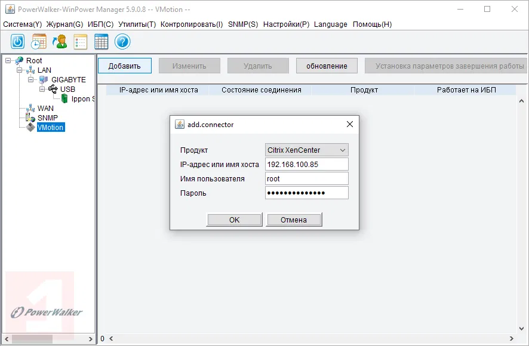Click Установка параметров завершения работы button
The image size is (529, 346).
point(446,66)
